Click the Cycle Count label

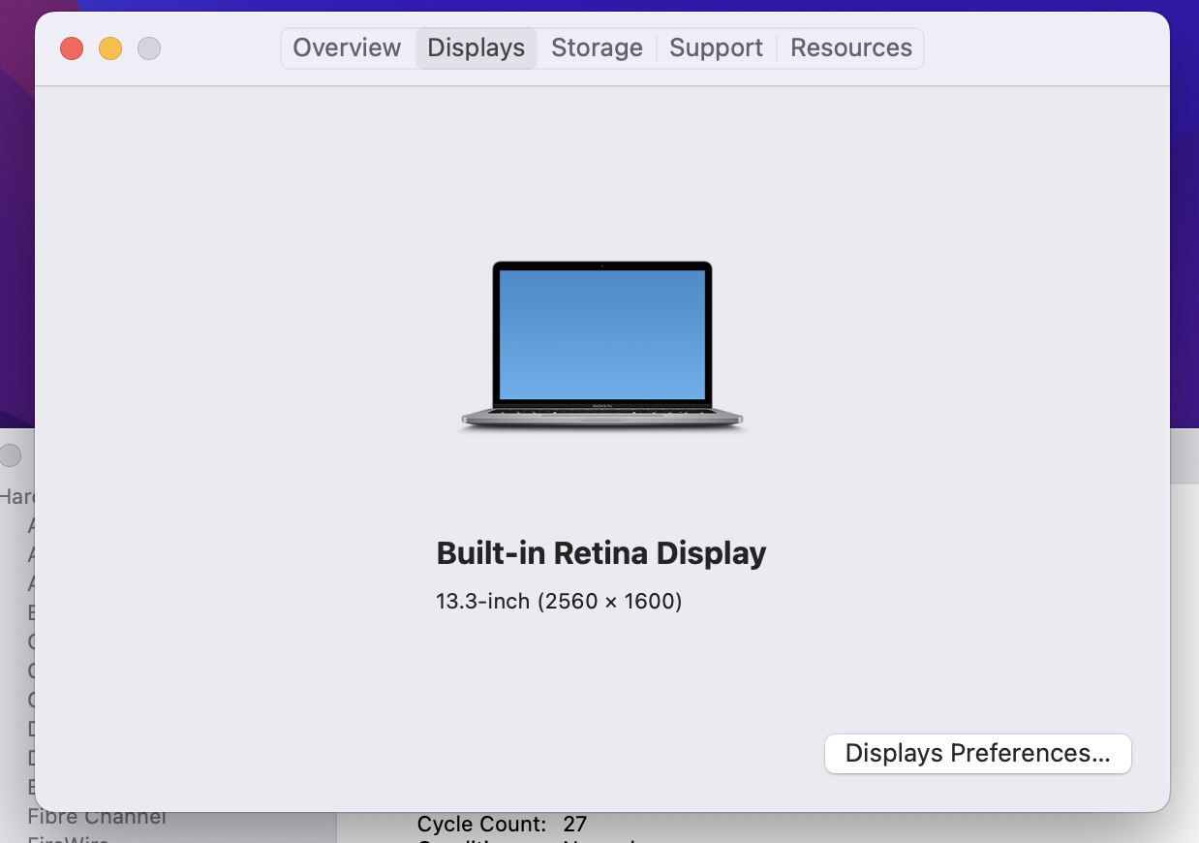click(481, 825)
